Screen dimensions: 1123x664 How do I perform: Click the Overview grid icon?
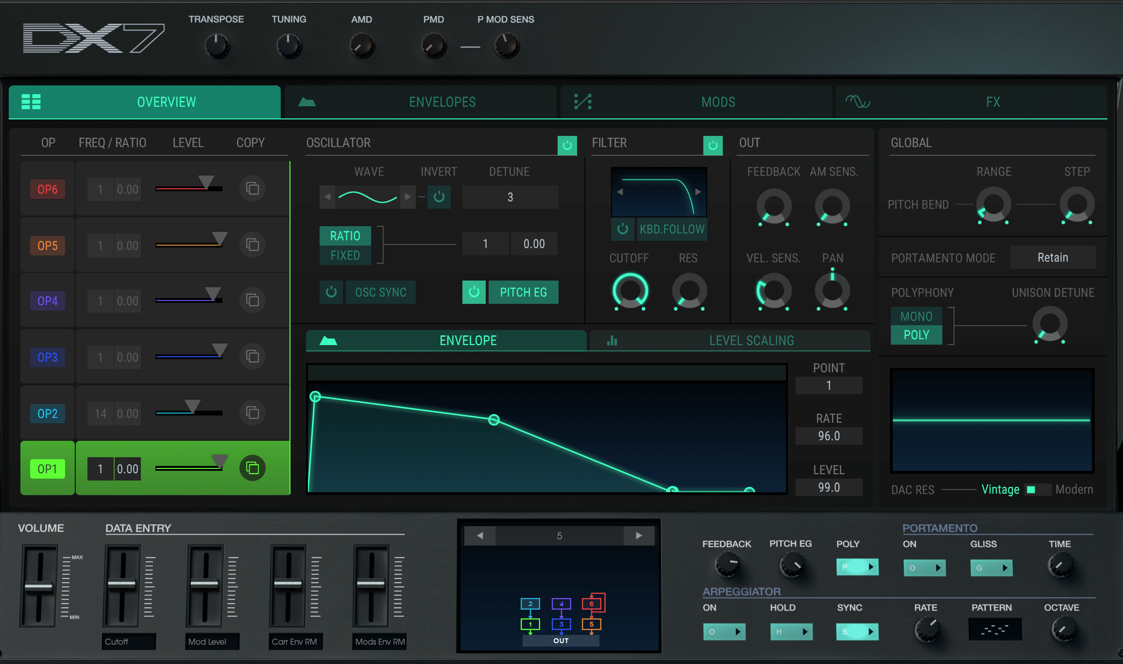31,102
